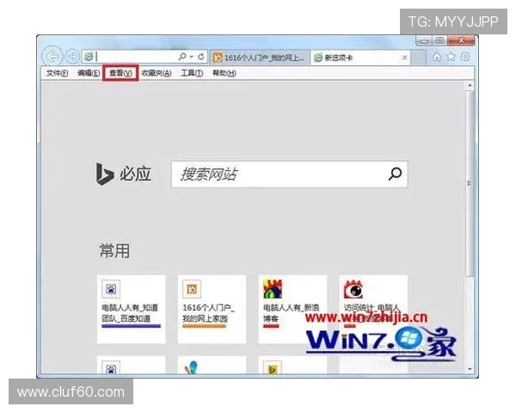Open the 查看(V) menu
This screenshot has width=516, height=413.
[120, 73]
